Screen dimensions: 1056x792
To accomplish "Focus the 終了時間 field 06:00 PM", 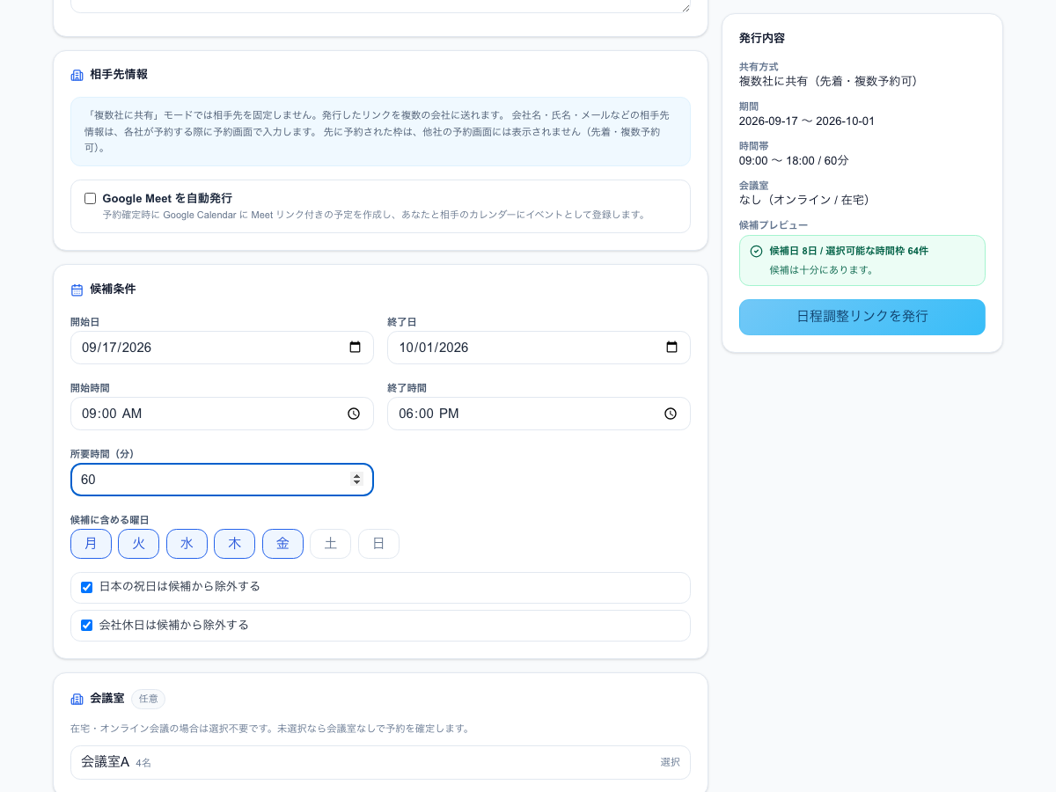I will point(539,414).
